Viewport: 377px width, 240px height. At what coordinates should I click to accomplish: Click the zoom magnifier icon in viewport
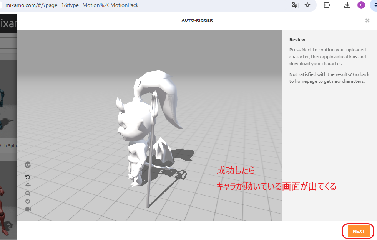pyautogui.click(x=28, y=193)
